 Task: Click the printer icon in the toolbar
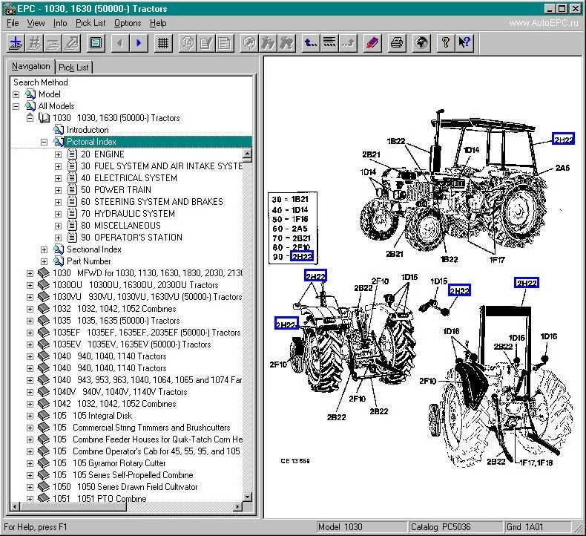click(x=397, y=42)
